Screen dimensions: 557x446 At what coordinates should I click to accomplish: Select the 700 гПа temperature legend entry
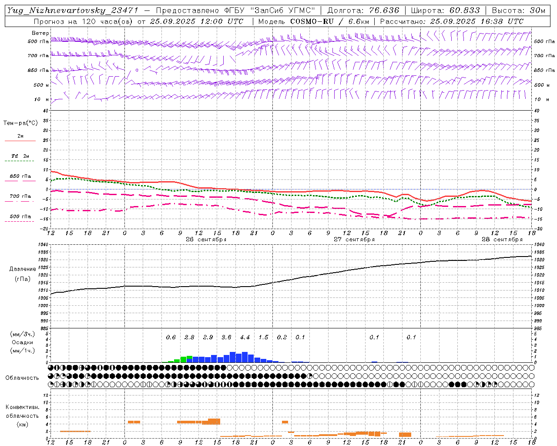click(x=20, y=196)
